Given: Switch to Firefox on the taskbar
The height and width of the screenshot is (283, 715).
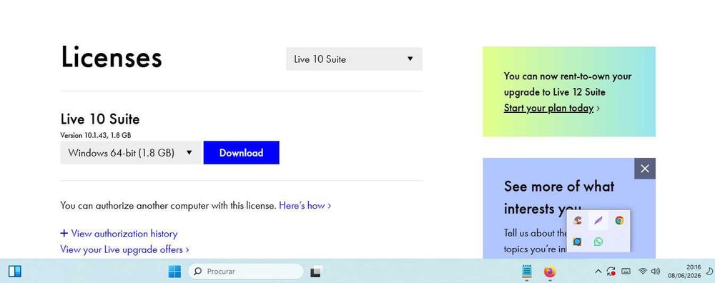Looking at the screenshot, I should pyautogui.click(x=550, y=272).
